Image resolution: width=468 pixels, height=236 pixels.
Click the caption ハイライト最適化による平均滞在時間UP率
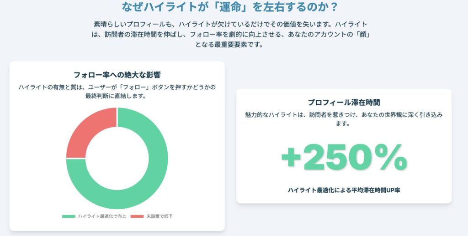point(344,190)
